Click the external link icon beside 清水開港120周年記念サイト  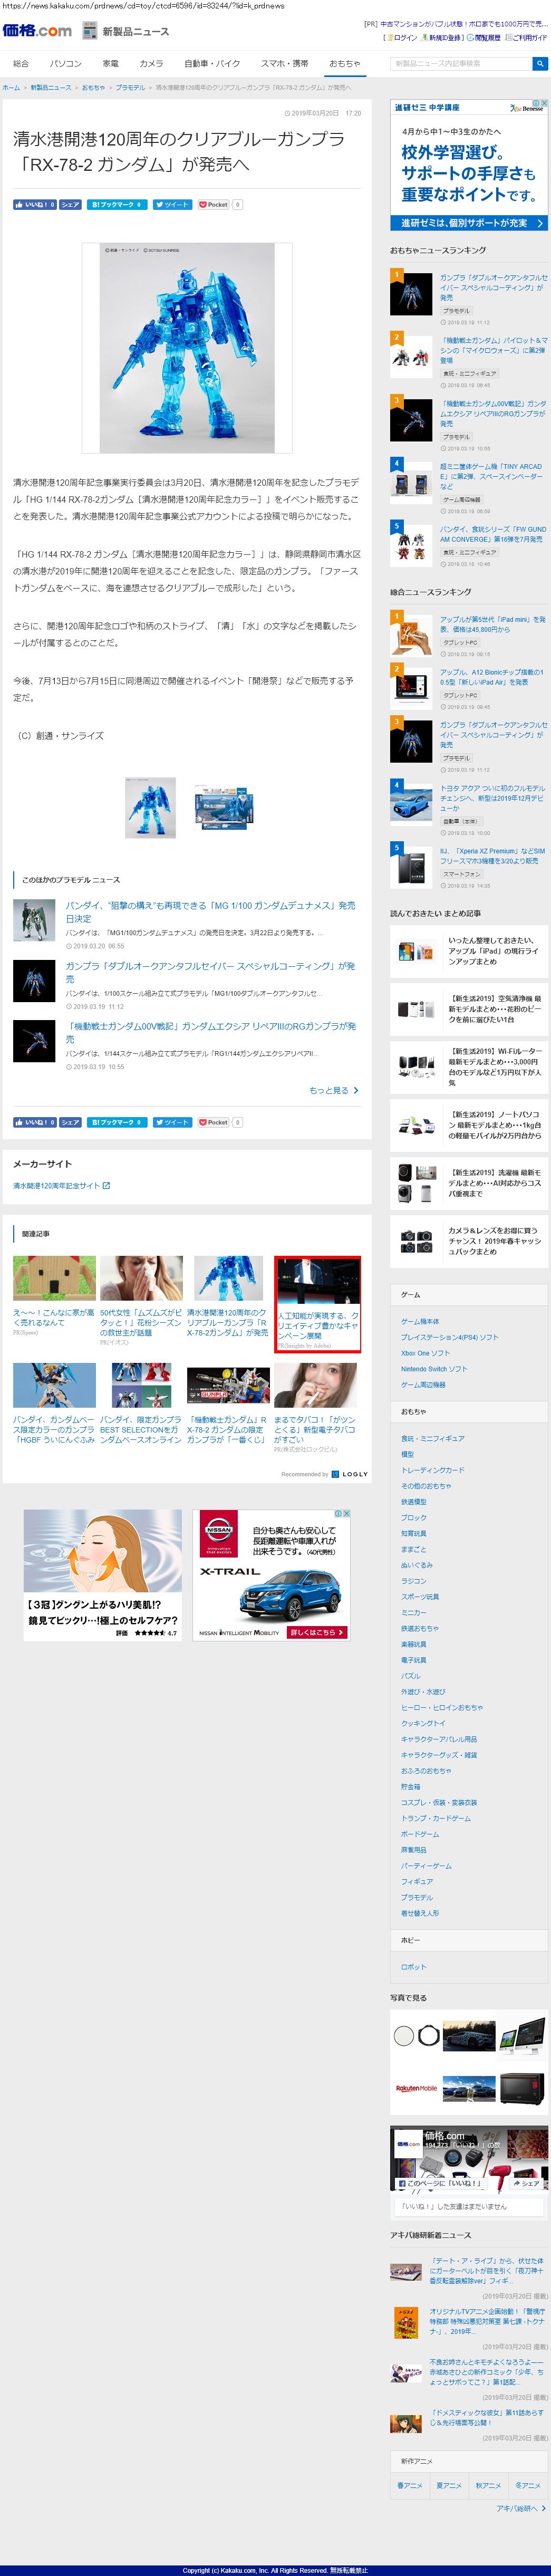[106, 1186]
